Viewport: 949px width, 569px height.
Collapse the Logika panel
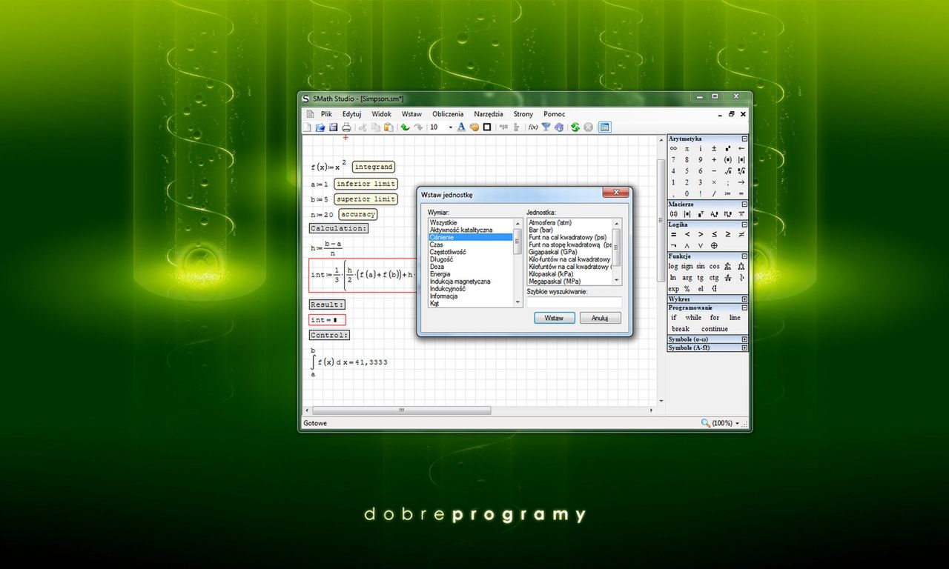tap(744, 224)
